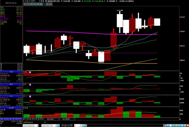This screenshot has width=189, height=127.
Task: Select the arrow cursor tool icon
Action: (x=168, y=125)
